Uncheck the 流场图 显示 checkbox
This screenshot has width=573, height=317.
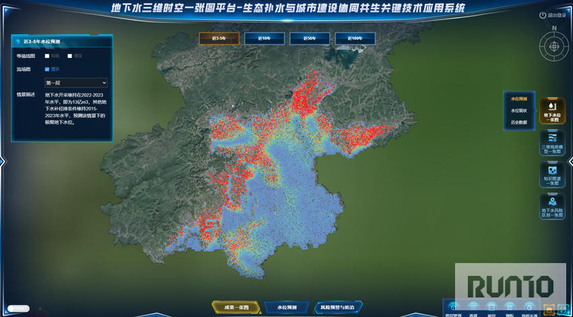[x=47, y=69]
